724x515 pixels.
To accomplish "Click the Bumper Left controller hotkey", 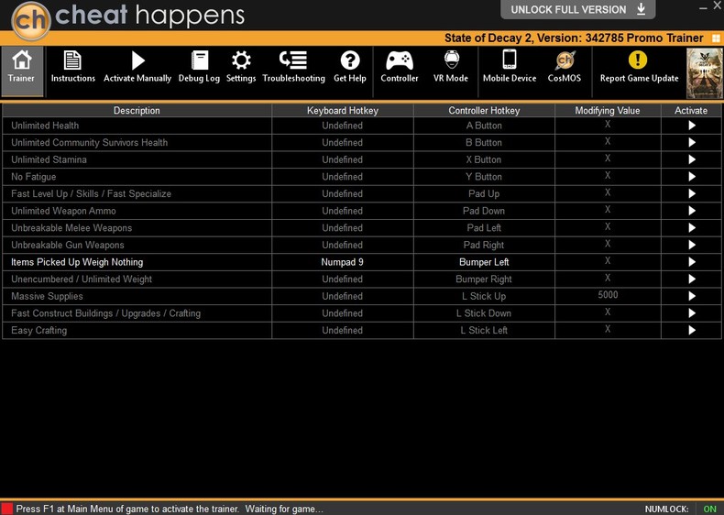I will tap(484, 262).
